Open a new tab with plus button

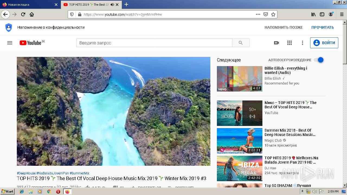126,4
